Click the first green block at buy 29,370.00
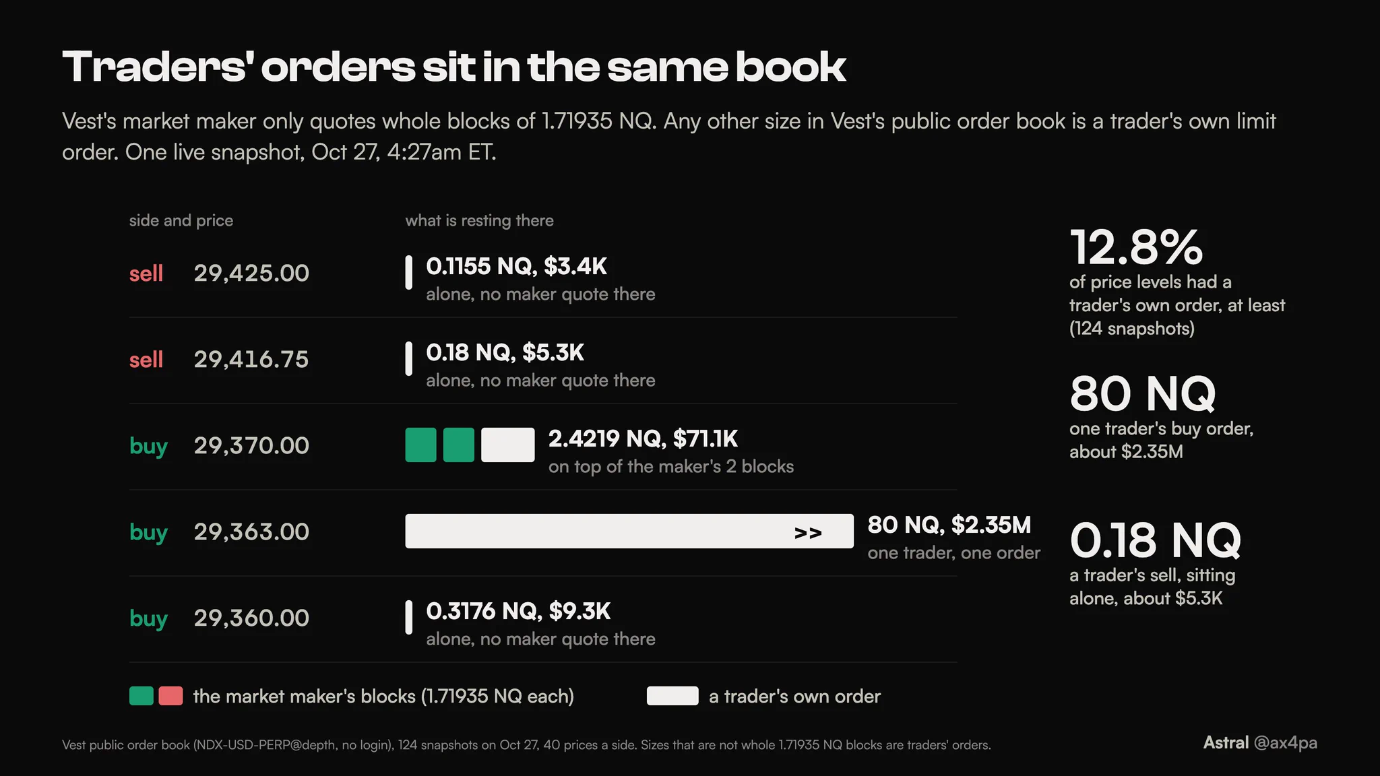Image resolution: width=1380 pixels, height=776 pixels. (420, 445)
